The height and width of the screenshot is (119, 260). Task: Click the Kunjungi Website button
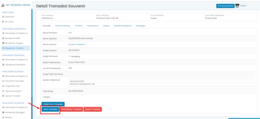(225, 6)
